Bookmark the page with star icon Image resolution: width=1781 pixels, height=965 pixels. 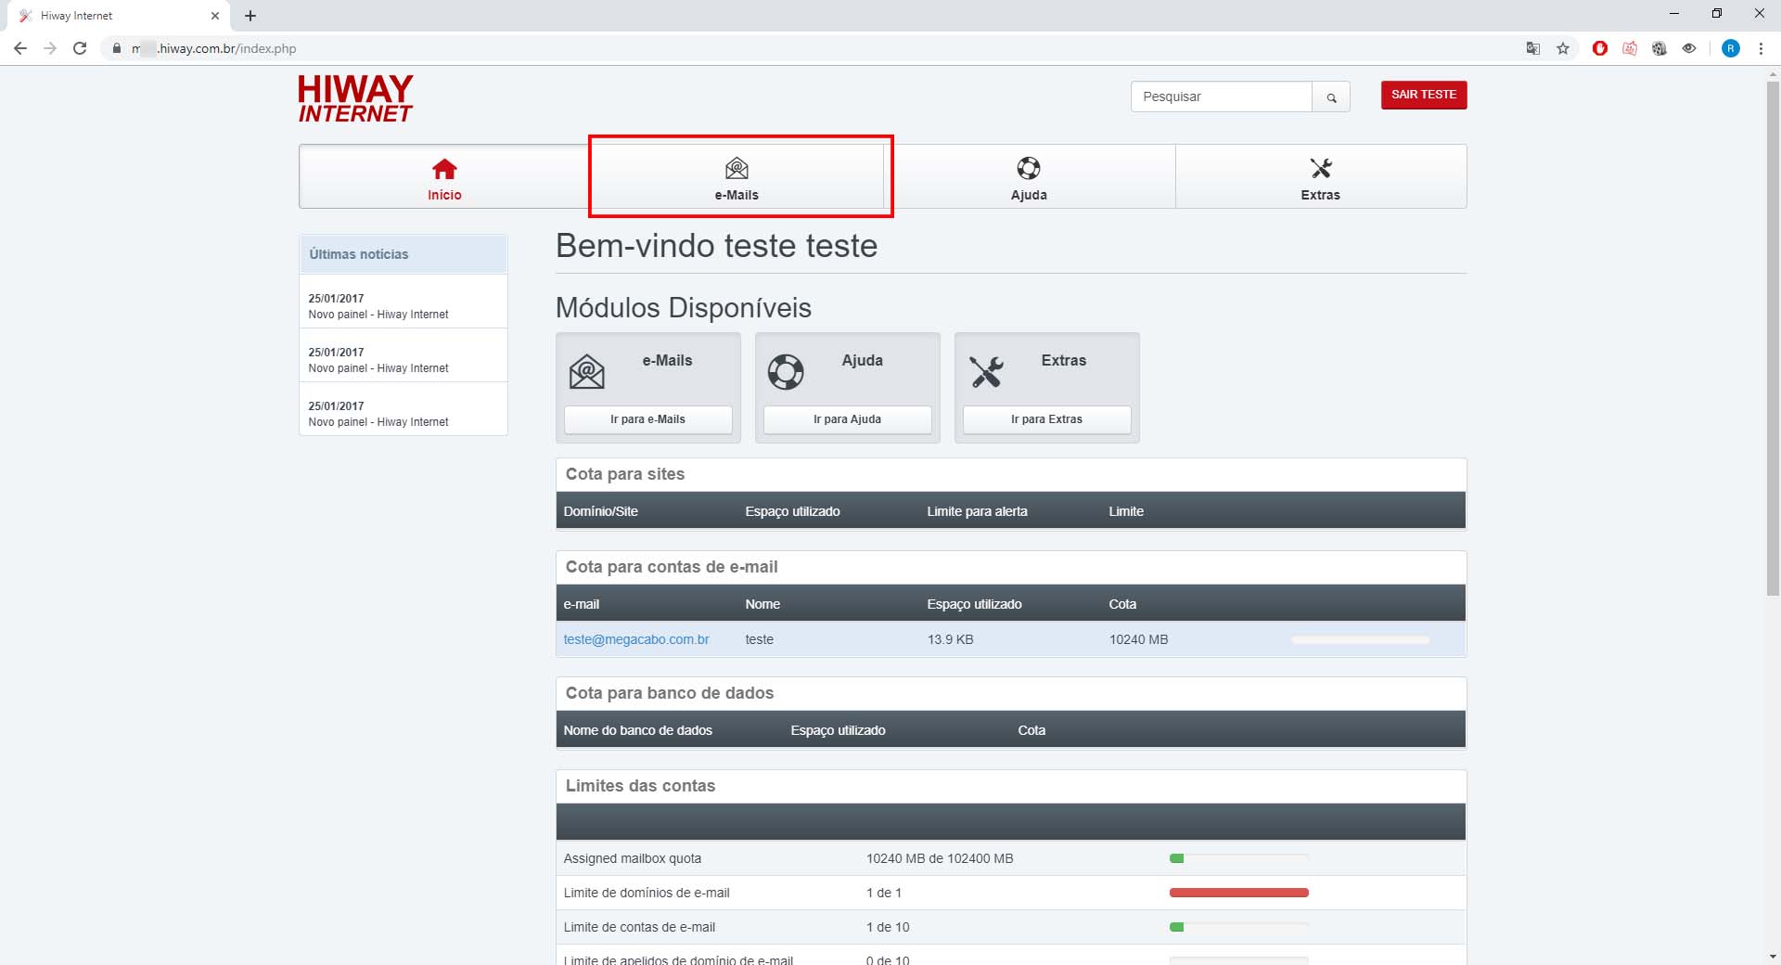tap(1563, 48)
